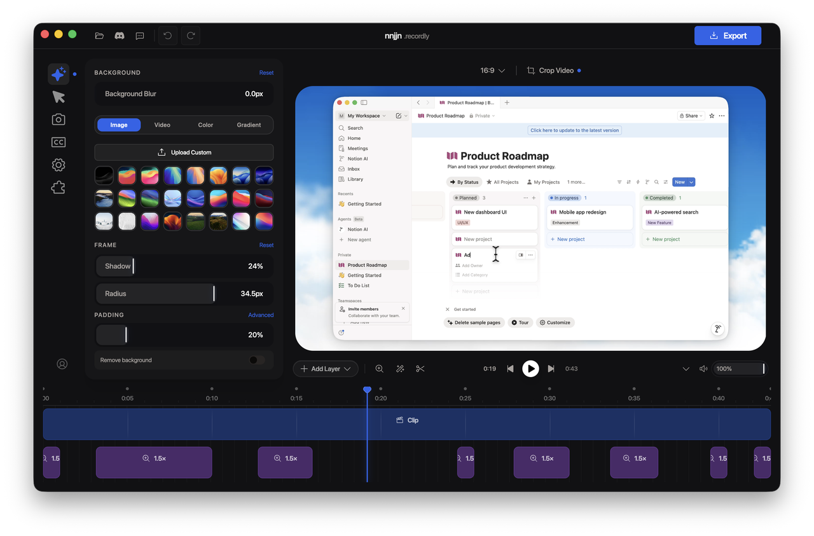This screenshot has width=814, height=536.
Task: Click the Clip track on timeline
Action: click(x=406, y=424)
